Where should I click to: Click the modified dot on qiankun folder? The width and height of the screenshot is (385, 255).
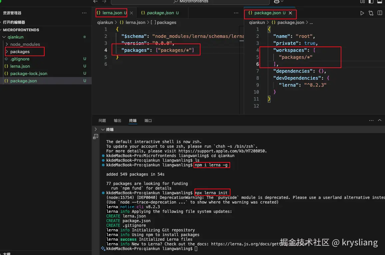(x=85, y=37)
